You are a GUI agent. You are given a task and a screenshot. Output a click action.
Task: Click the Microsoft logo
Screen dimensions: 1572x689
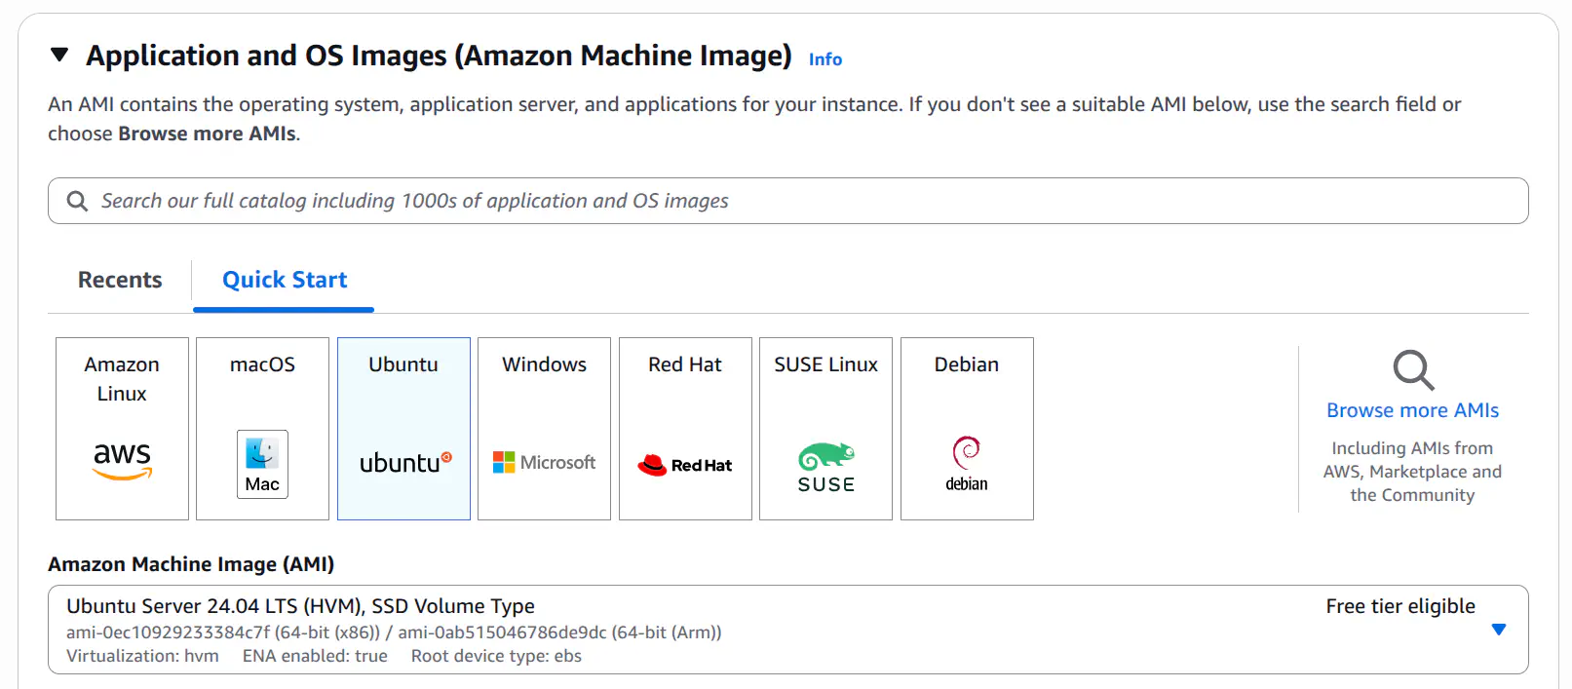tap(544, 462)
